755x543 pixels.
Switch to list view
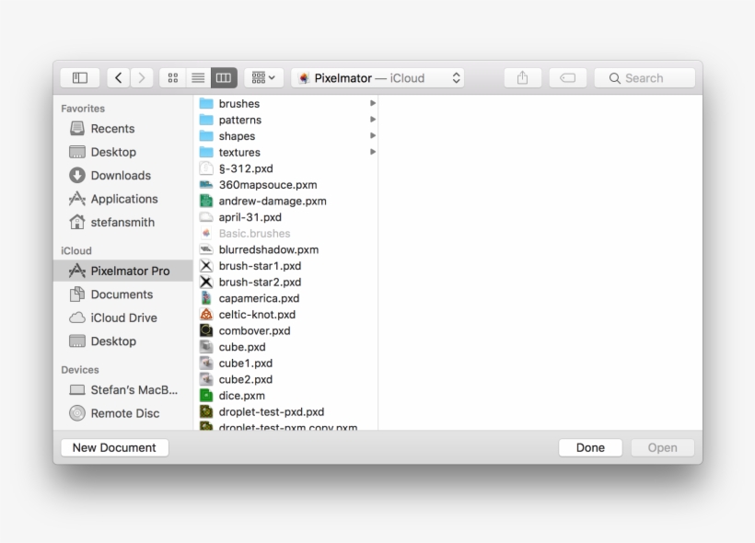[x=198, y=77]
